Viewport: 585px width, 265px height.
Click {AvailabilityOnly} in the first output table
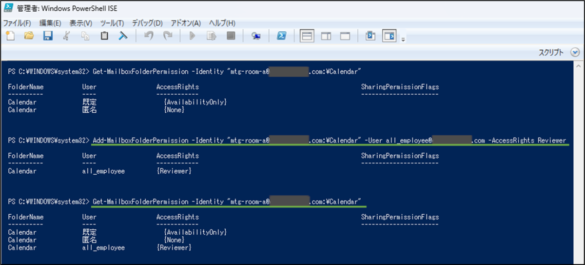coord(196,102)
